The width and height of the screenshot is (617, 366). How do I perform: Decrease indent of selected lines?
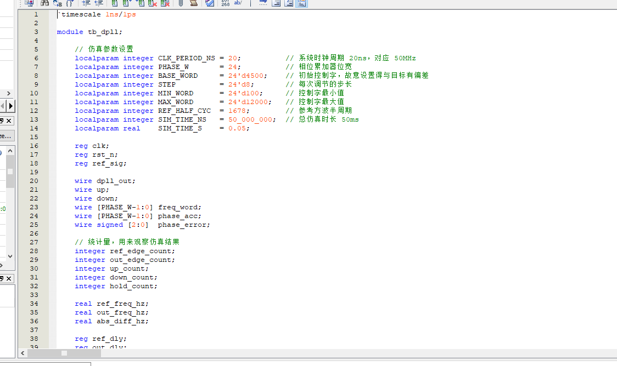pos(99,3)
